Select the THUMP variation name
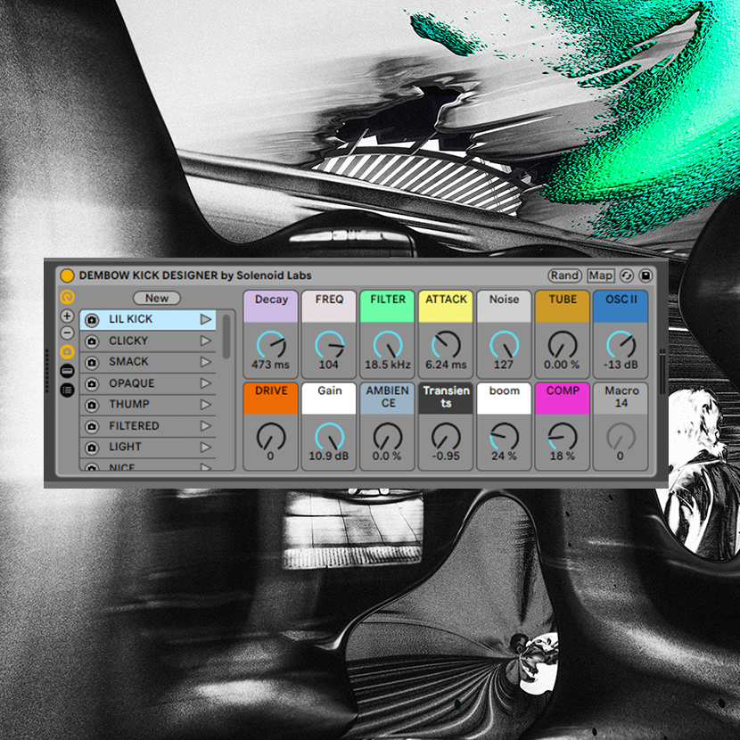The height and width of the screenshot is (740, 740). pyautogui.click(x=129, y=404)
